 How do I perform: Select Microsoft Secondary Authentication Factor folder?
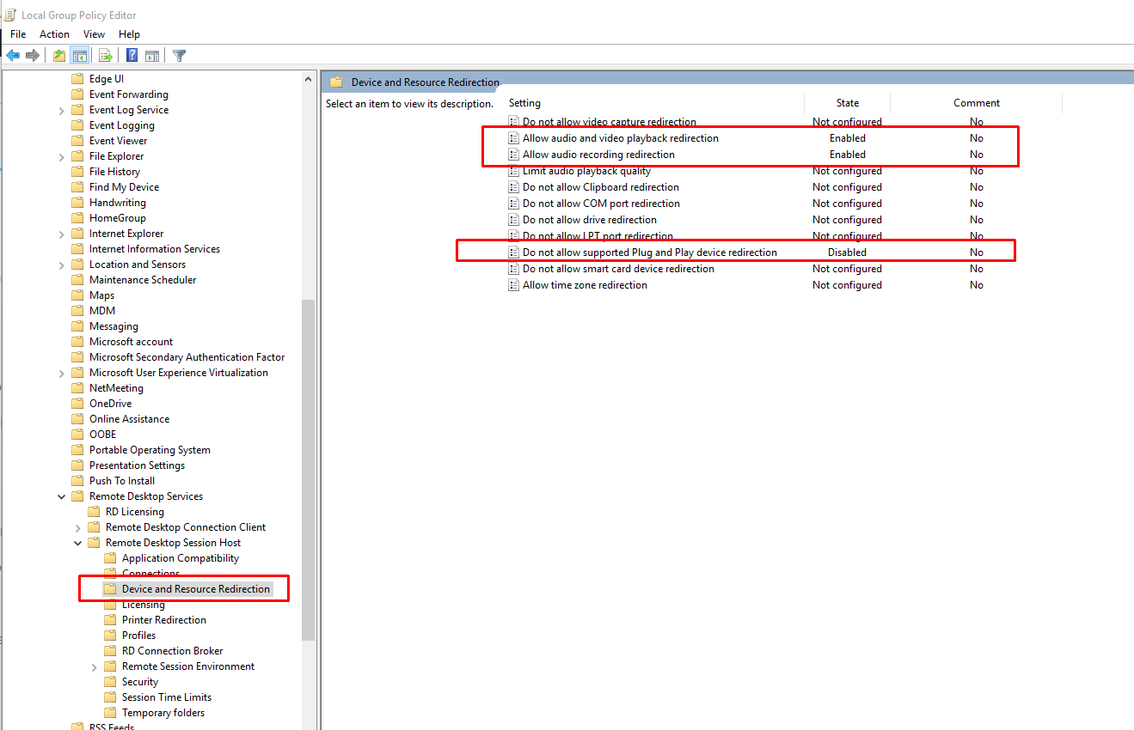click(x=187, y=357)
